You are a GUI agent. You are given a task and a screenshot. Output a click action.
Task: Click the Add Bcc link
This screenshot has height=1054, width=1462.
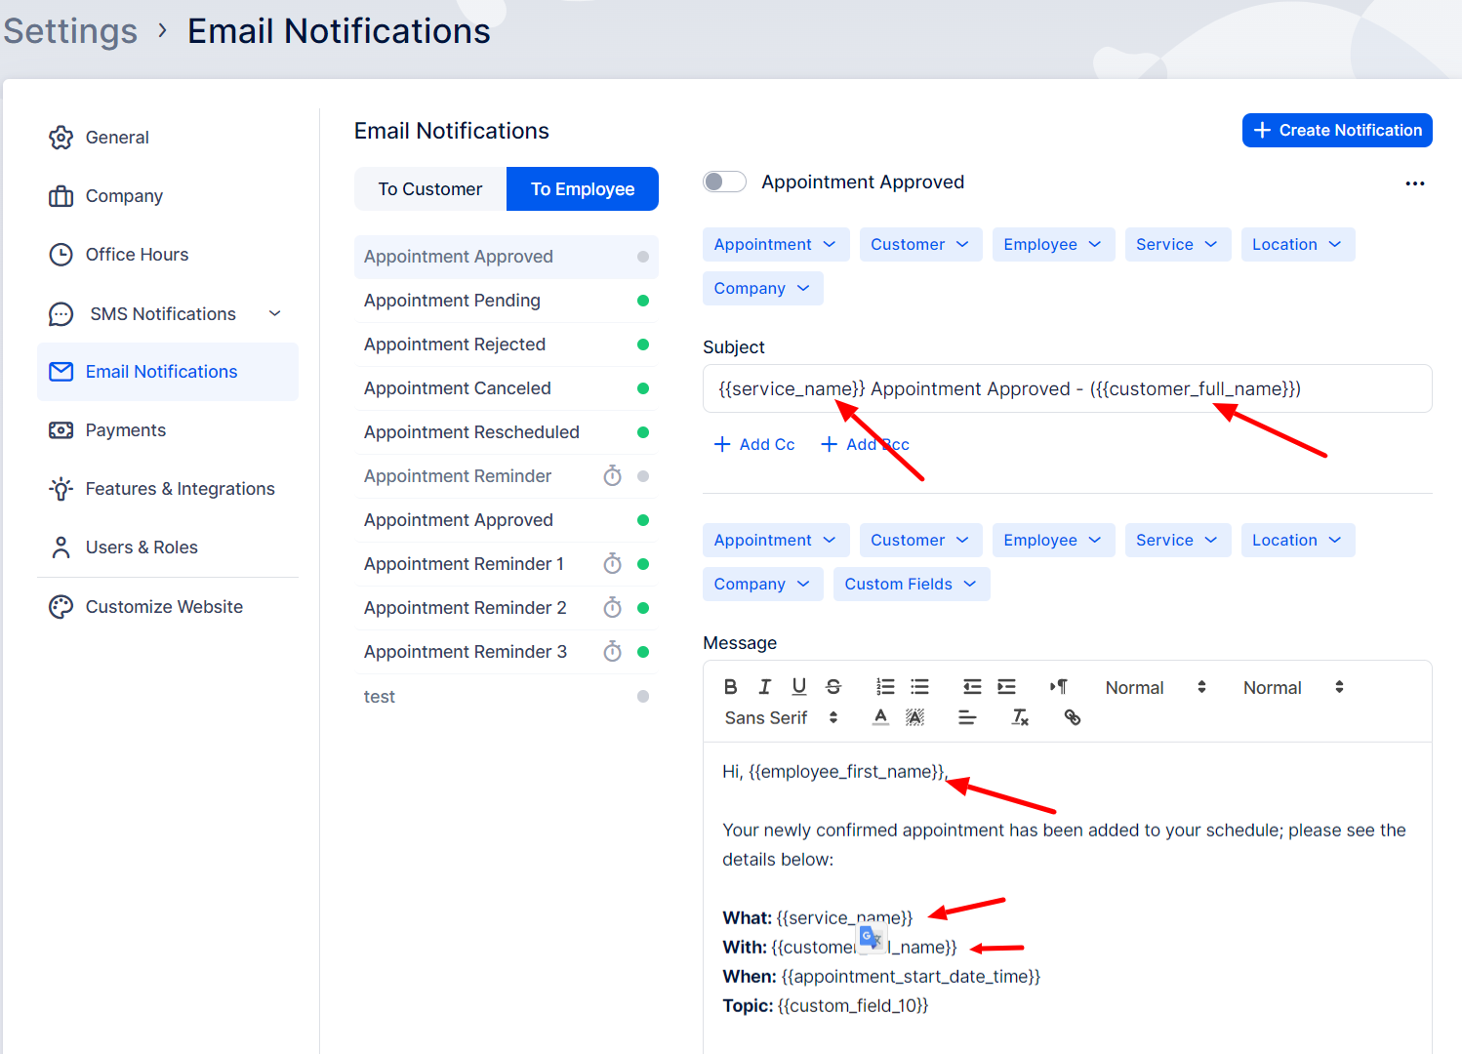[x=865, y=444]
